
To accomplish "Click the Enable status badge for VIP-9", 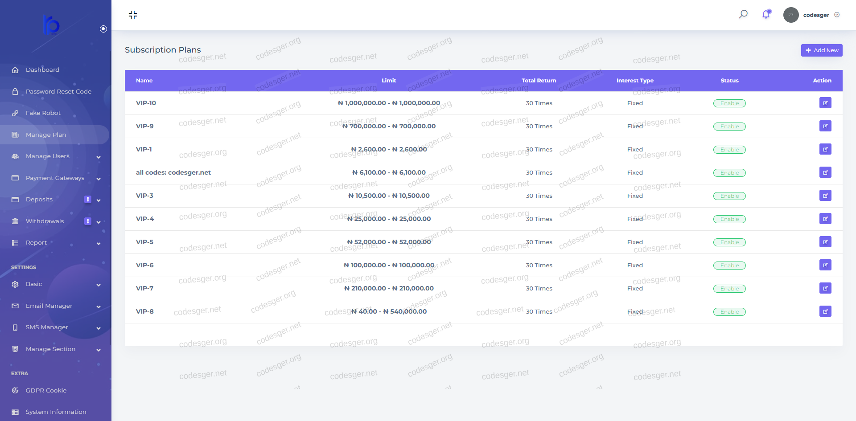I will [729, 127].
